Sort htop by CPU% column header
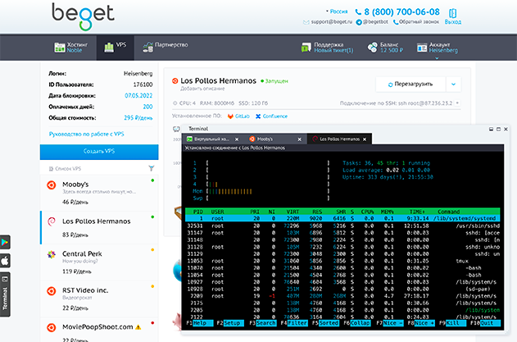The image size is (517, 342). click(367, 212)
